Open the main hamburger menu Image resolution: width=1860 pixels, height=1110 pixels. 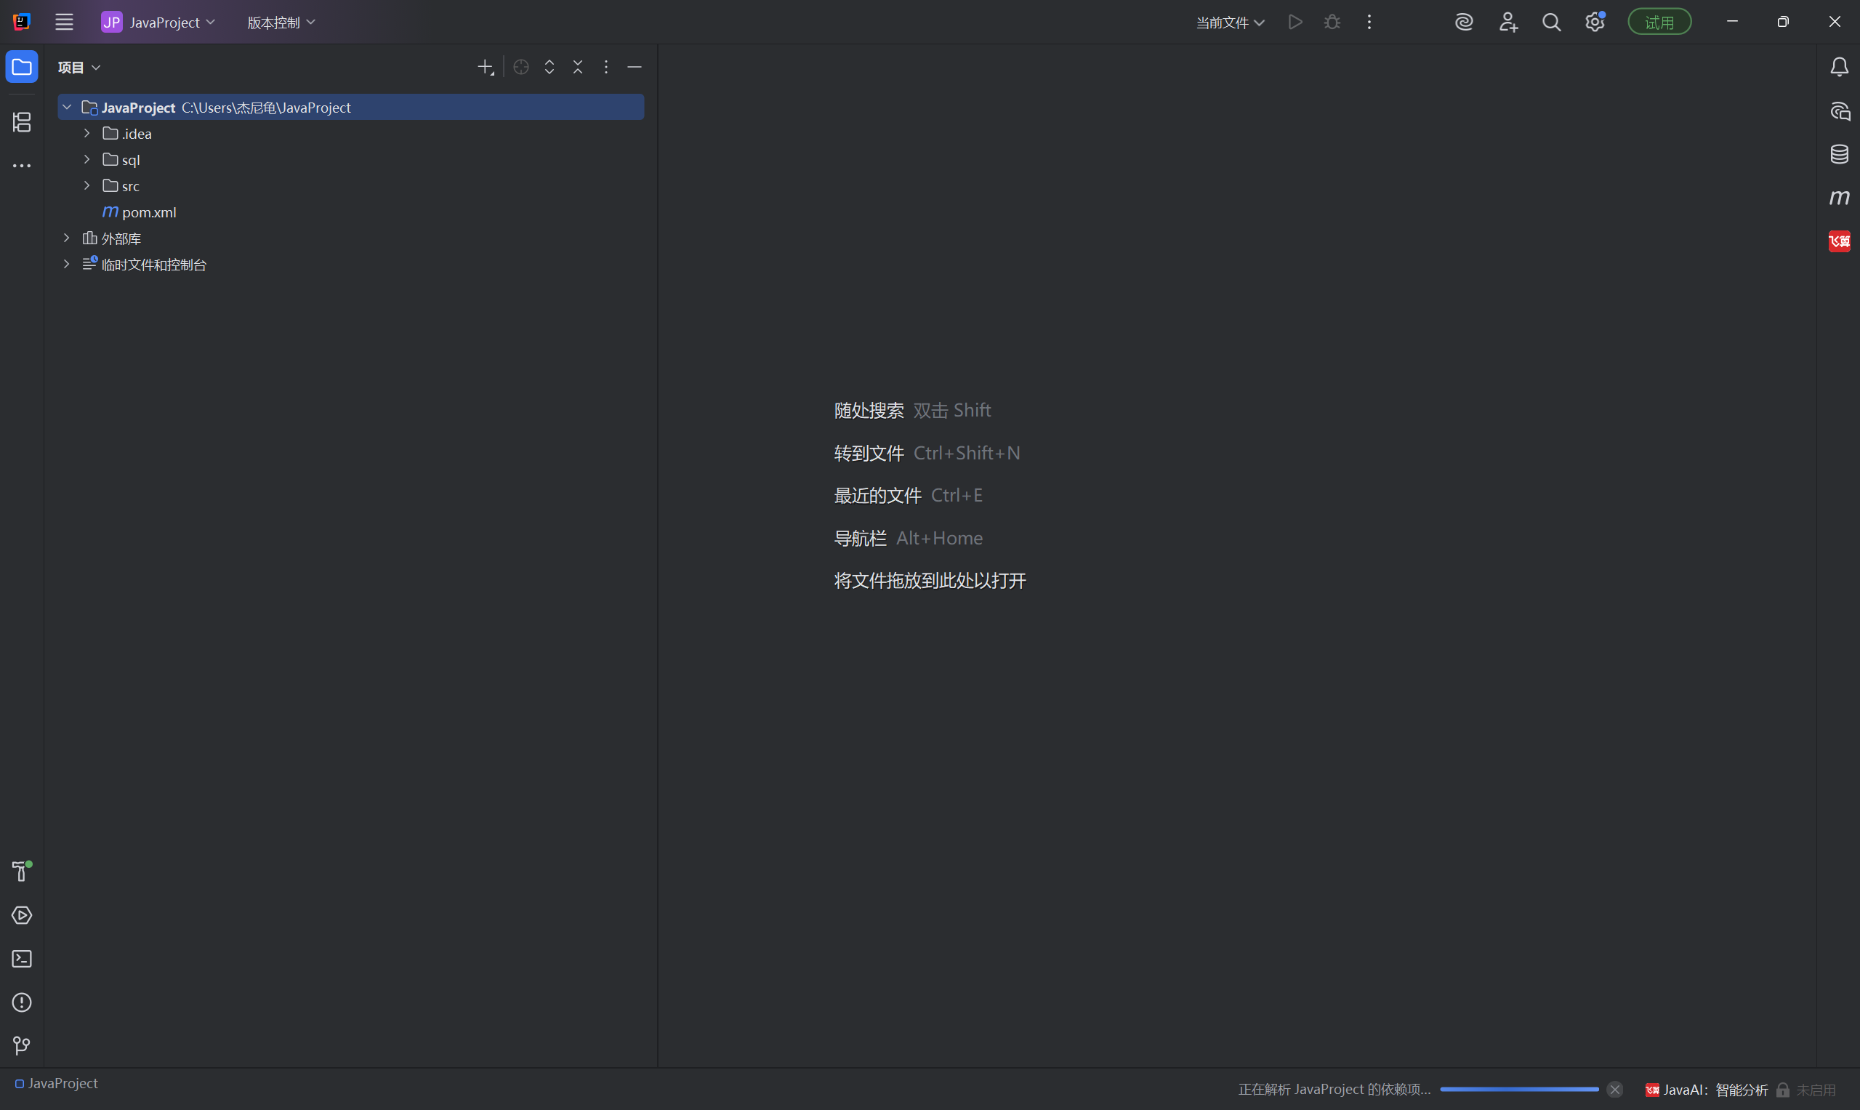[x=64, y=23]
